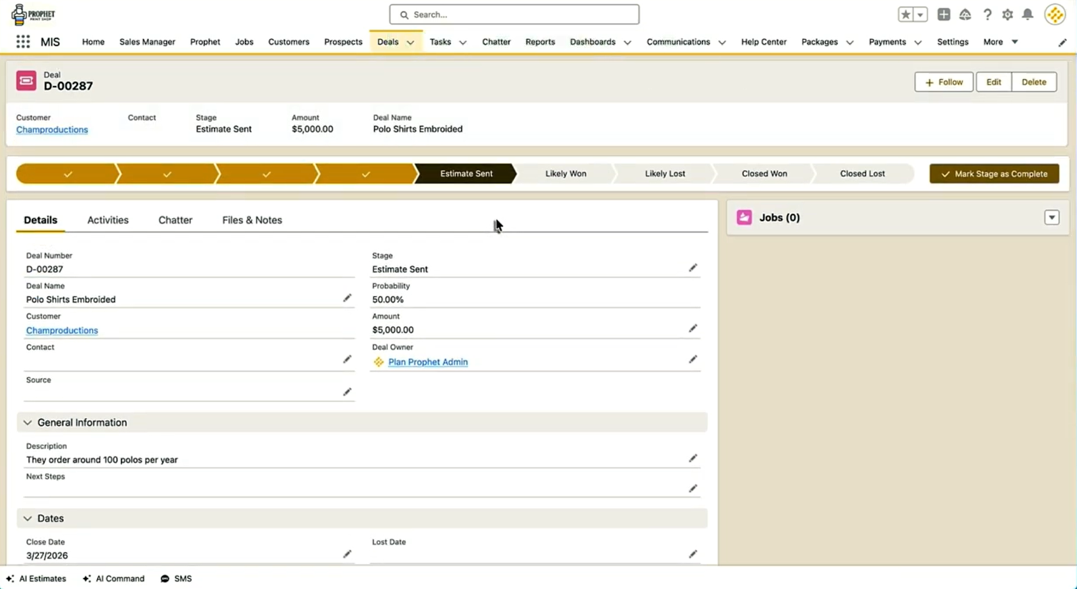
Task: Select the current Estimate Sent stage
Action: pos(466,173)
